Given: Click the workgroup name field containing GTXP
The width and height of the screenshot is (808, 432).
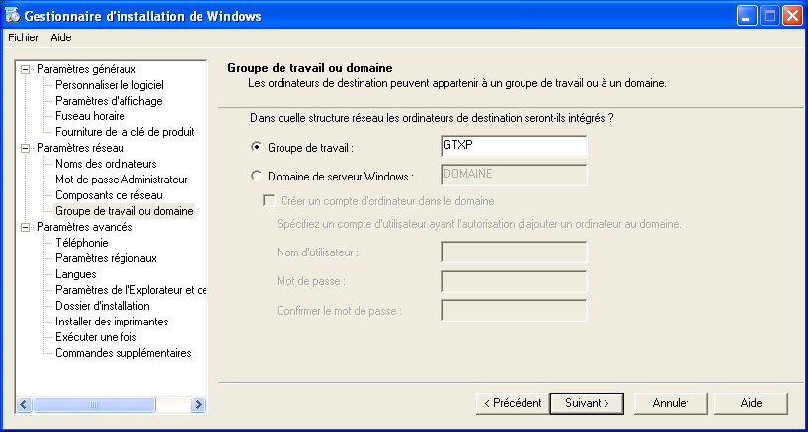Looking at the screenshot, I should (514, 147).
